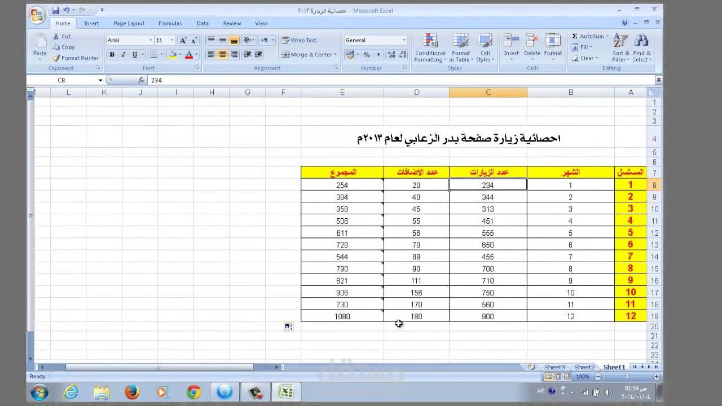Expand the AutoSum dropdown arrow
The height and width of the screenshot is (406, 722).
607,36
